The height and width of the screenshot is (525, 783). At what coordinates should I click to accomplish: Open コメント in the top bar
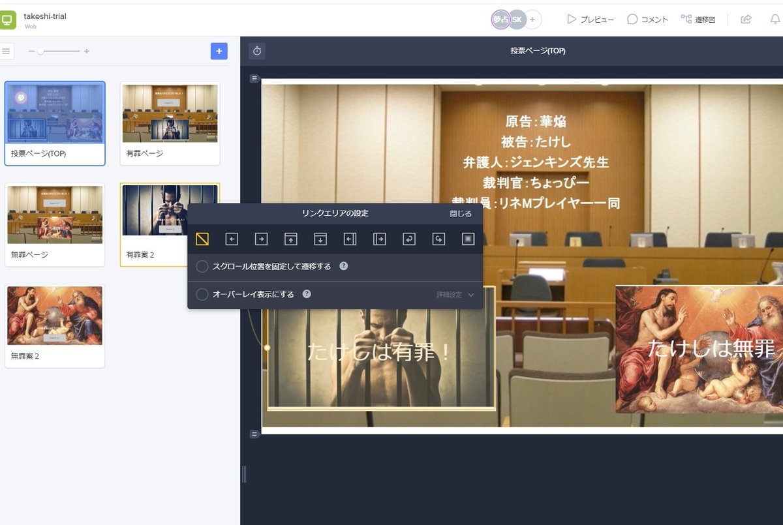(x=647, y=20)
